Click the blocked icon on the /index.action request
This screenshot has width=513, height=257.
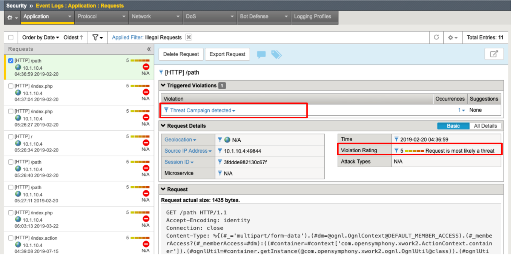click(x=146, y=244)
